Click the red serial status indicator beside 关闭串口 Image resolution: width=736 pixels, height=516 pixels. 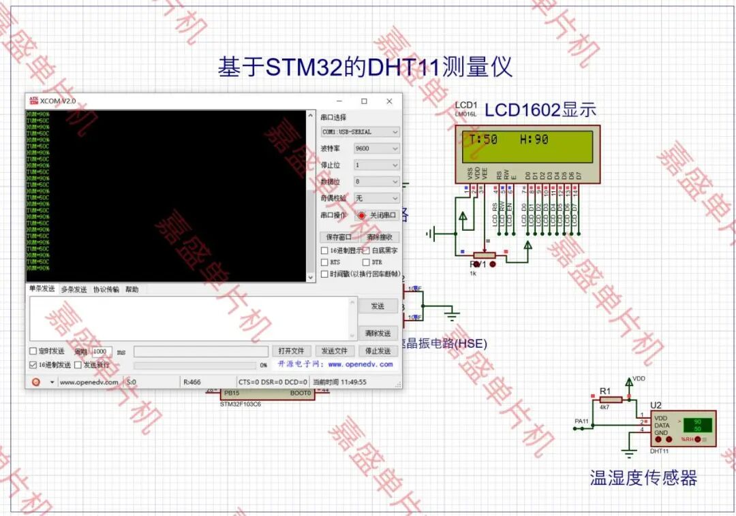[x=362, y=215]
